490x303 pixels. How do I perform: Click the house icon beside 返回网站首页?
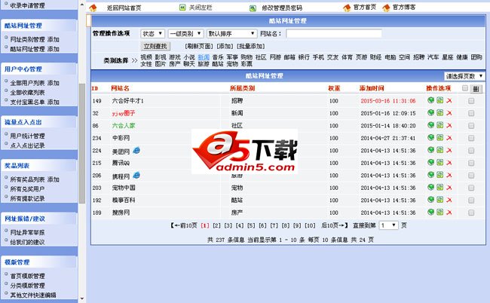click(93, 8)
